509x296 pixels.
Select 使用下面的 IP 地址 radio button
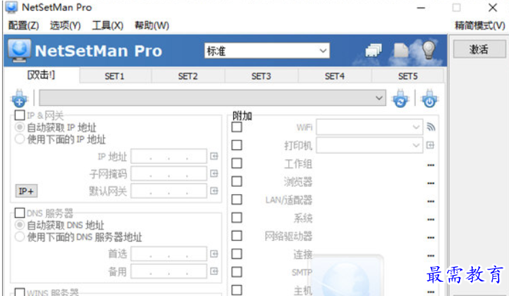(20, 139)
